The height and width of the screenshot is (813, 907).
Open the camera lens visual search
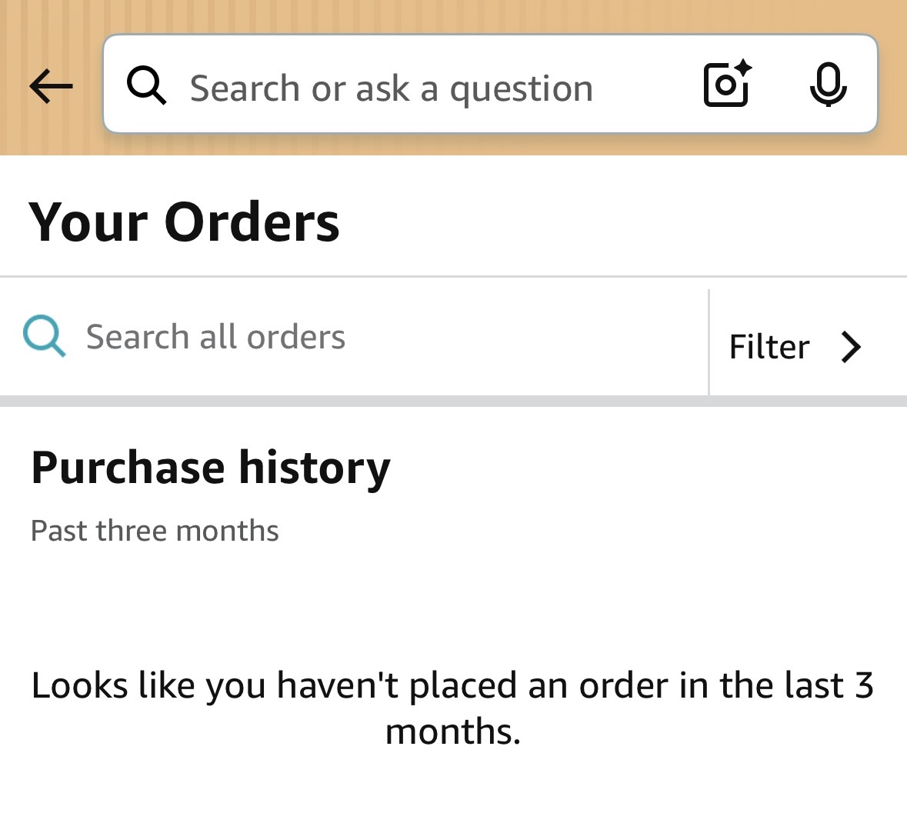pos(725,85)
